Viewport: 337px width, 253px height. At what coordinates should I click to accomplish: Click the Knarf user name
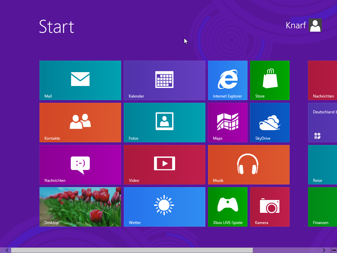pos(296,25)
